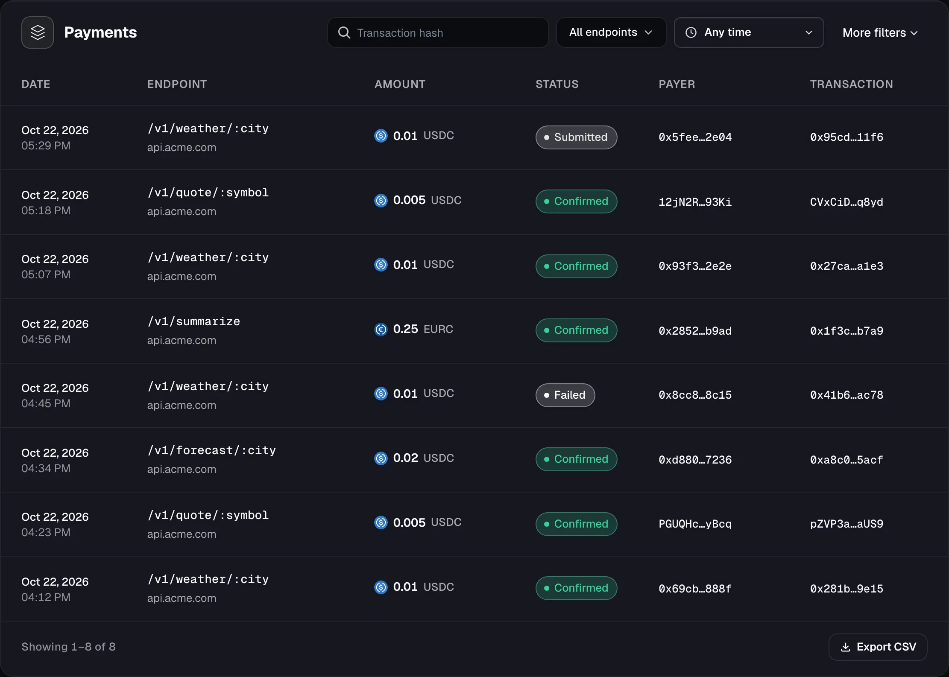Click the Submitted status badge

pyautogui.click(x=576, y=137)
